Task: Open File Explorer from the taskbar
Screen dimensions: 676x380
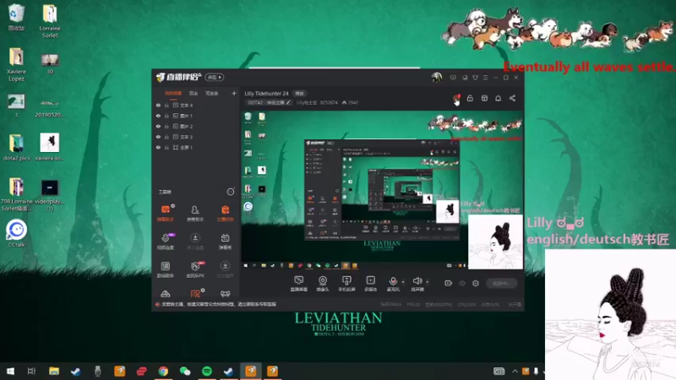Action: (54, 371)
